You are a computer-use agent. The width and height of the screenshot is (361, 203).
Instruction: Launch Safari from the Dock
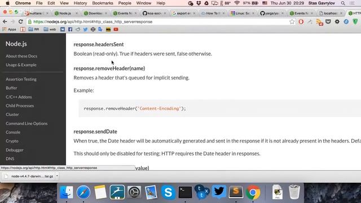[83, 192]
